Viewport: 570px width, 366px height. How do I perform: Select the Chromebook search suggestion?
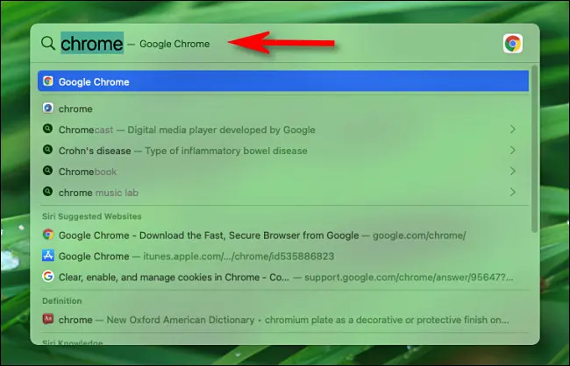click(88, 172)
